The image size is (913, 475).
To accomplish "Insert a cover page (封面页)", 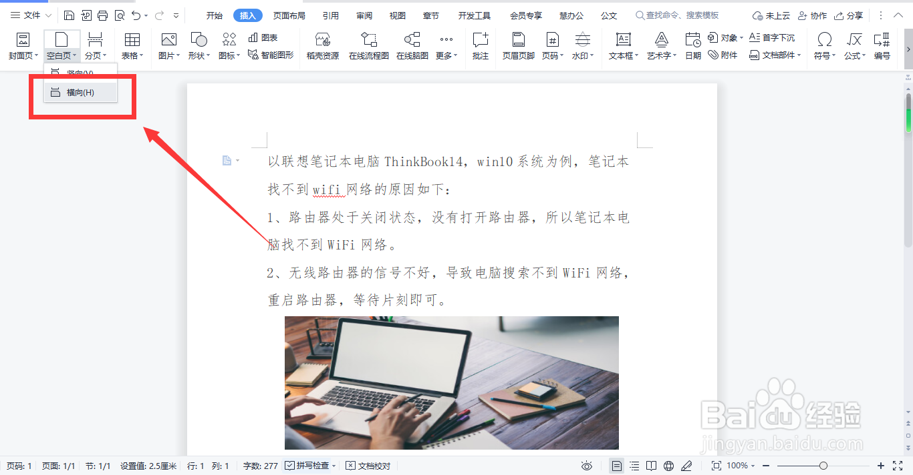I will (23, 46).
